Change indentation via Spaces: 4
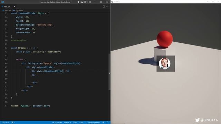Screen dimensions: 221x124 67,123
